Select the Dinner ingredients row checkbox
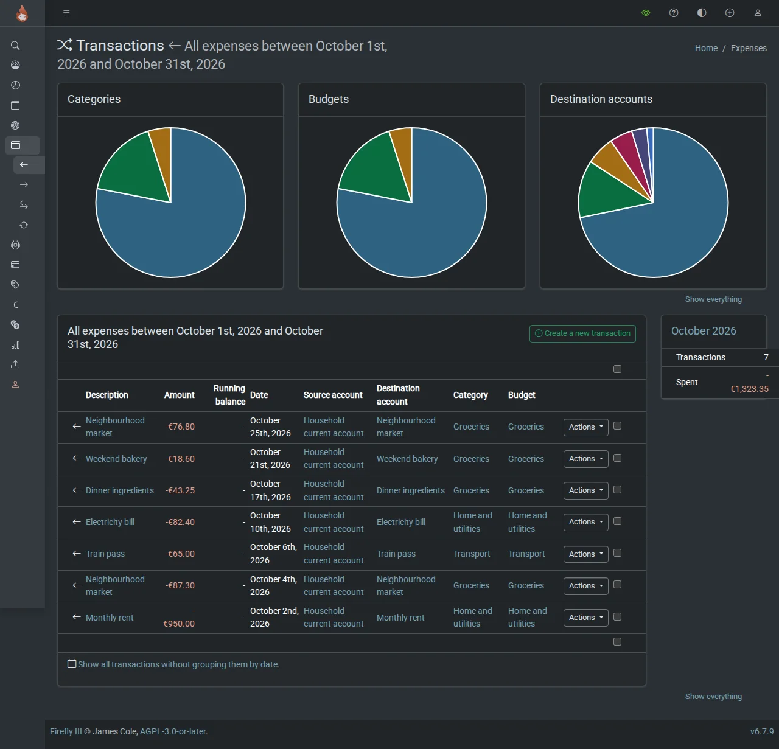The image size is (779, 749). (617, 490)
